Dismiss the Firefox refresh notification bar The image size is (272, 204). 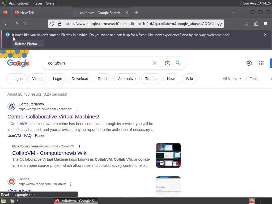265,35
